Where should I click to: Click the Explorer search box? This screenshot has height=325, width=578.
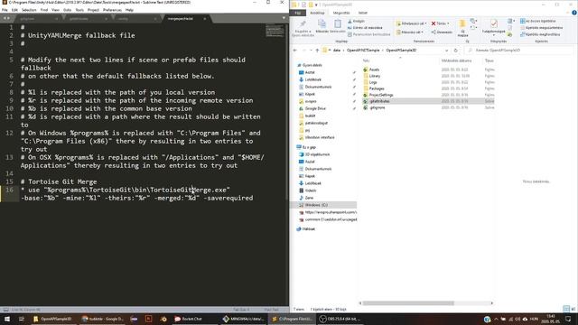520,51
